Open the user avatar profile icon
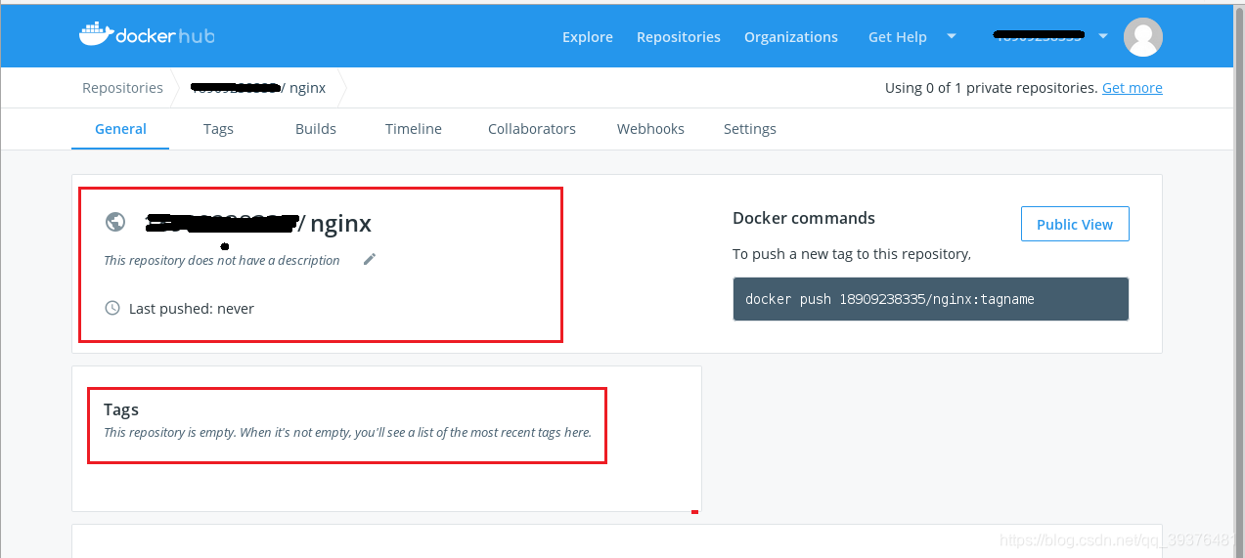 coord(1142,37)
